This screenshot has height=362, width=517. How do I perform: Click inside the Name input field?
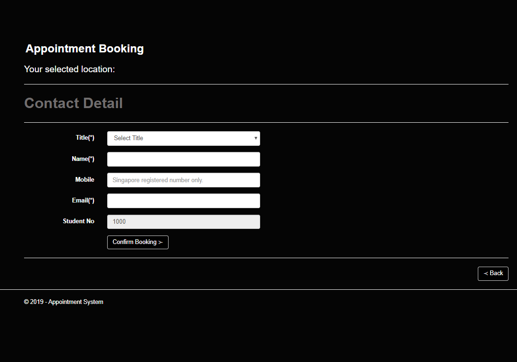coord(183,159)
